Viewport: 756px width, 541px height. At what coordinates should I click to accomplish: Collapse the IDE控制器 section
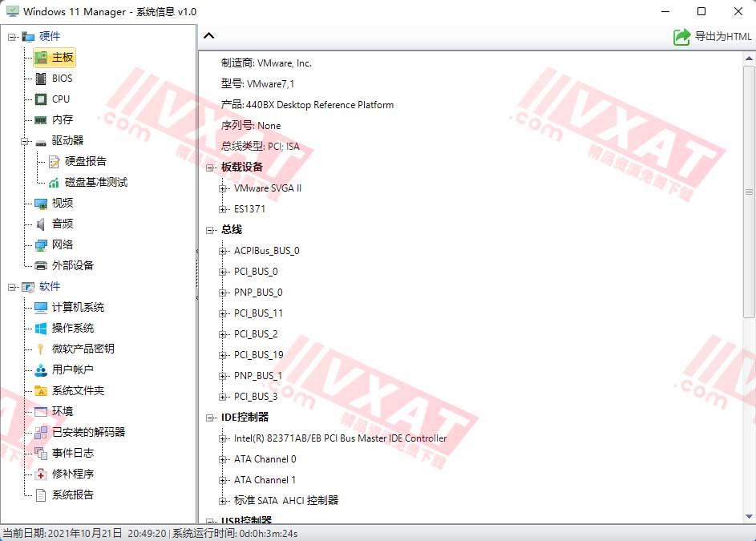coord(210,418)
